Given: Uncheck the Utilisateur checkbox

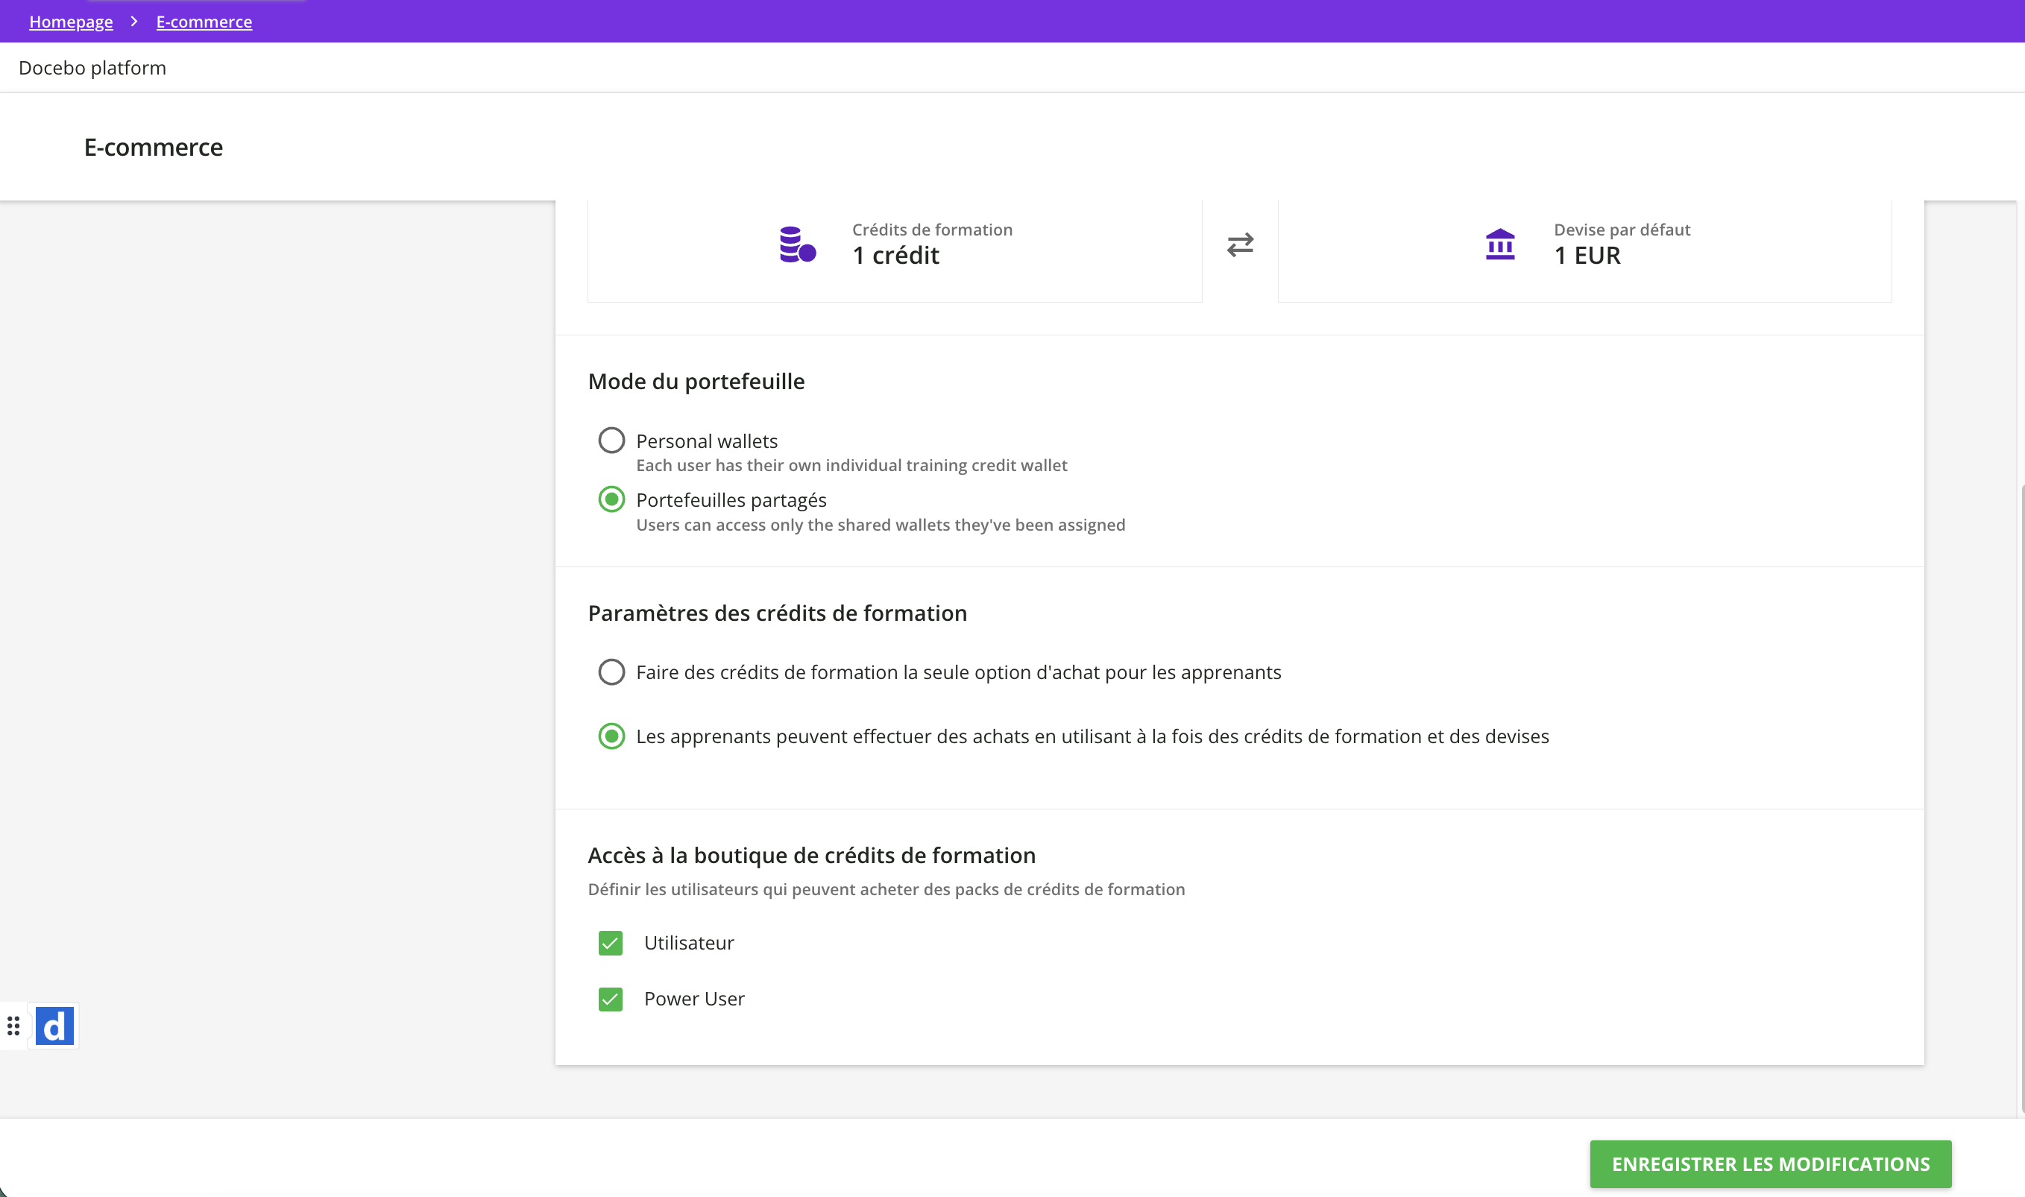Looking at the screenshot, I should pos(611,943).
